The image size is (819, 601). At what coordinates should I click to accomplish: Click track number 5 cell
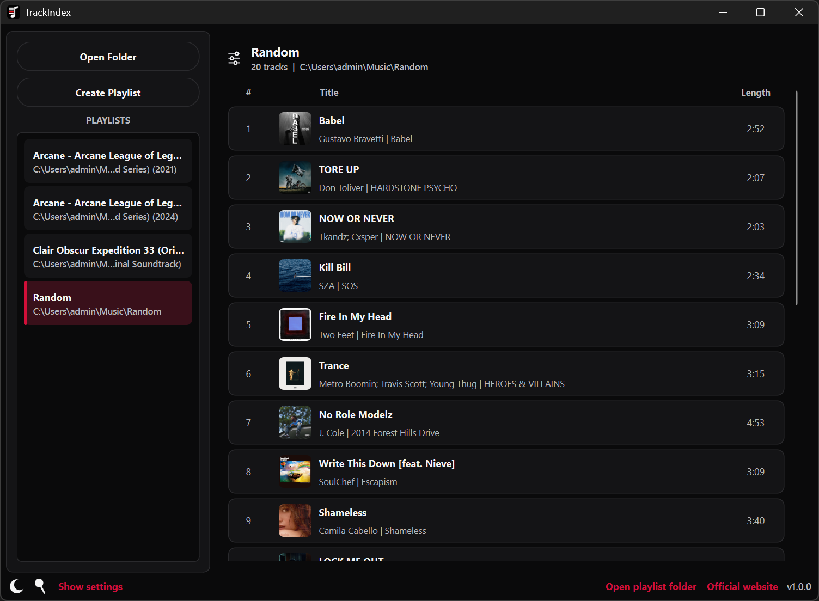(x=248, y=324)
